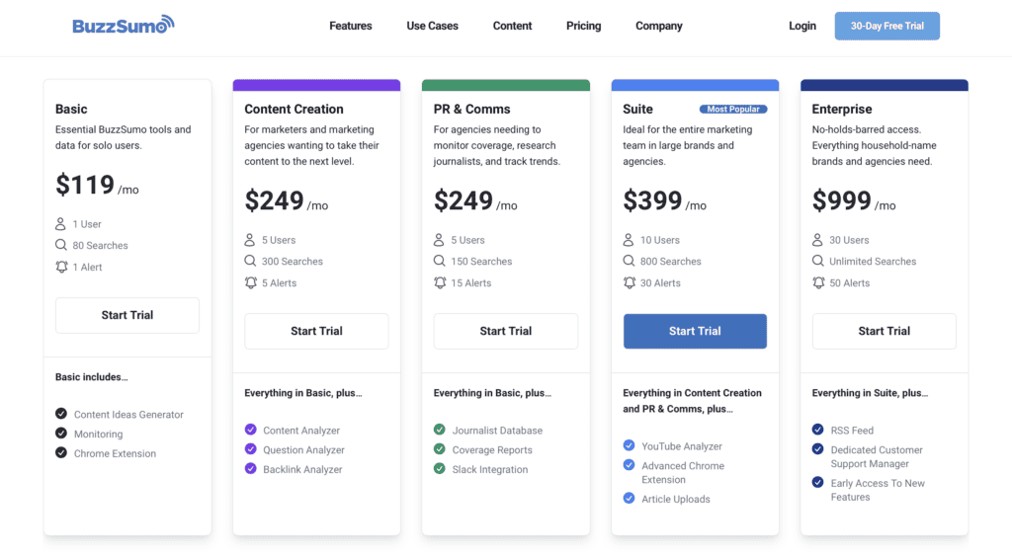Click the Login link
This screenshot has width=1012, height=555.
[x=802, y=26]
